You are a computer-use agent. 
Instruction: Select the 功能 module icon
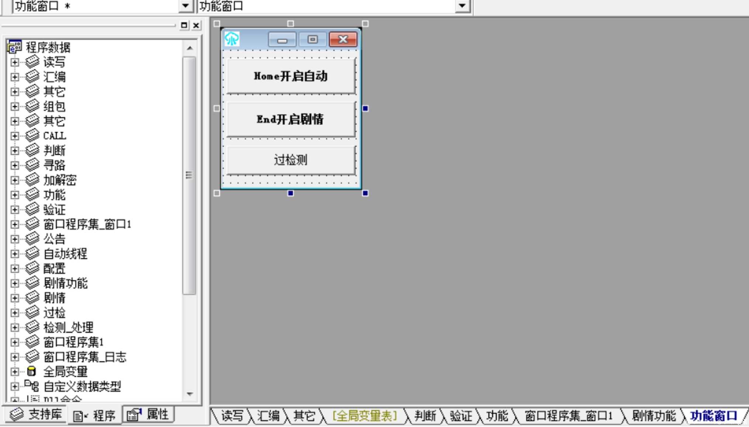(x=32, y=194)
